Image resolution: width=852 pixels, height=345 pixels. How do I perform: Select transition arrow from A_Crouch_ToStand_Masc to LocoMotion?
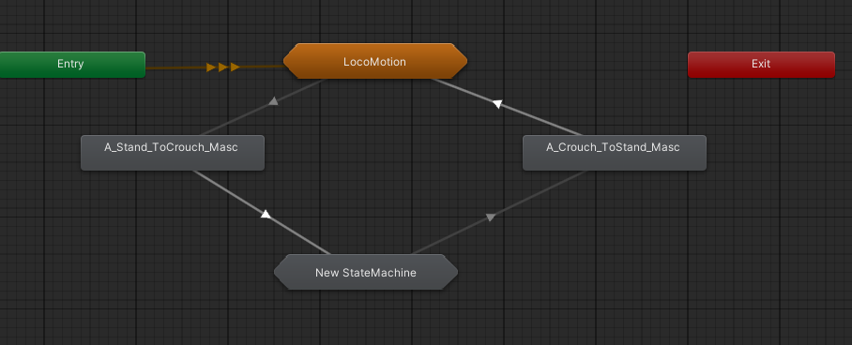(x=497, y=104)
